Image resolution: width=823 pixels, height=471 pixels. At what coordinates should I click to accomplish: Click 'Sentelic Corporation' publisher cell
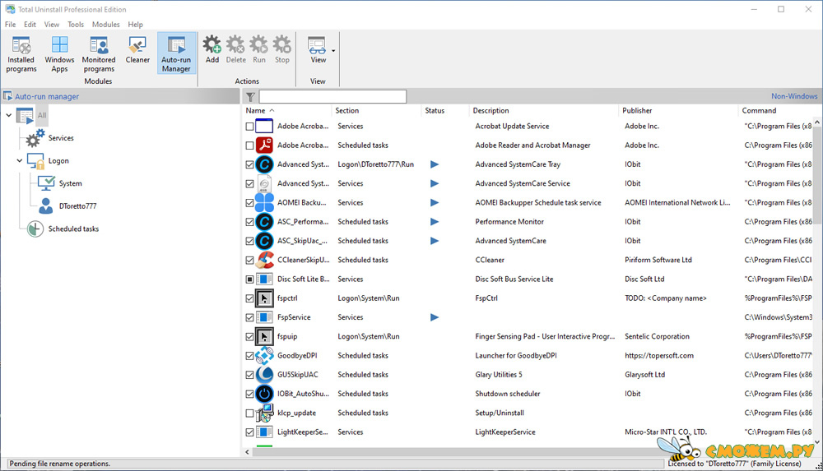[x=657, y=336]
